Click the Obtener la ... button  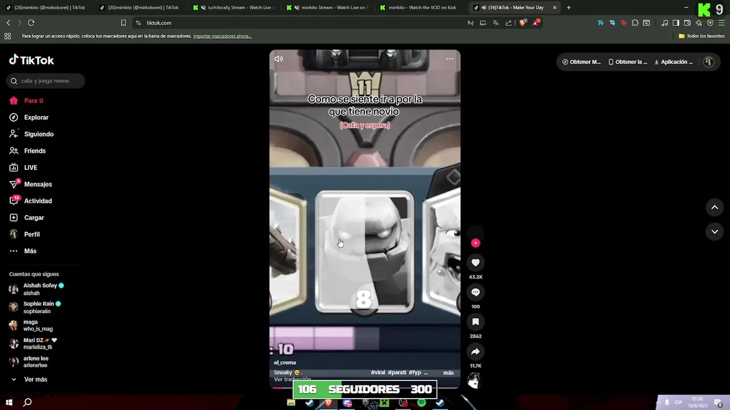click(628, 62)
